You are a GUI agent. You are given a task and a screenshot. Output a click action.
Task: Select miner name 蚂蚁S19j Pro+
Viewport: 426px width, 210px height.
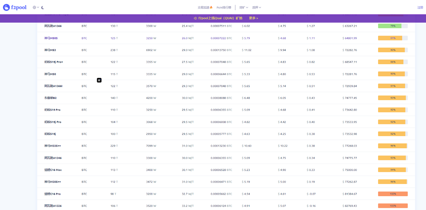pos(54,62)
